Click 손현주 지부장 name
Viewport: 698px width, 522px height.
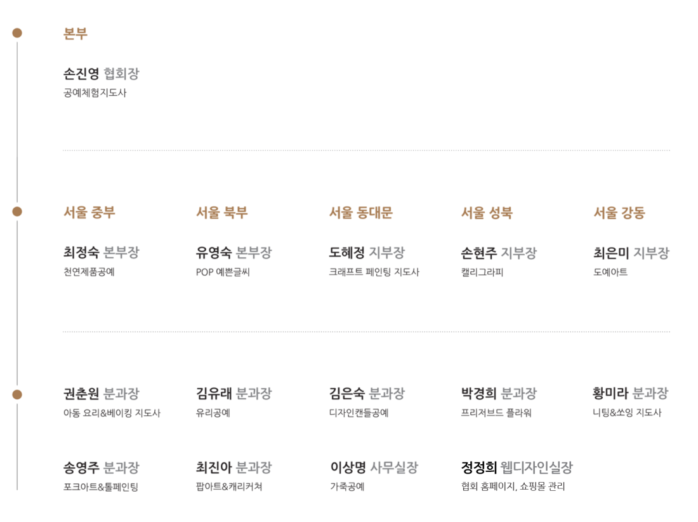click(x=499, y=253)
